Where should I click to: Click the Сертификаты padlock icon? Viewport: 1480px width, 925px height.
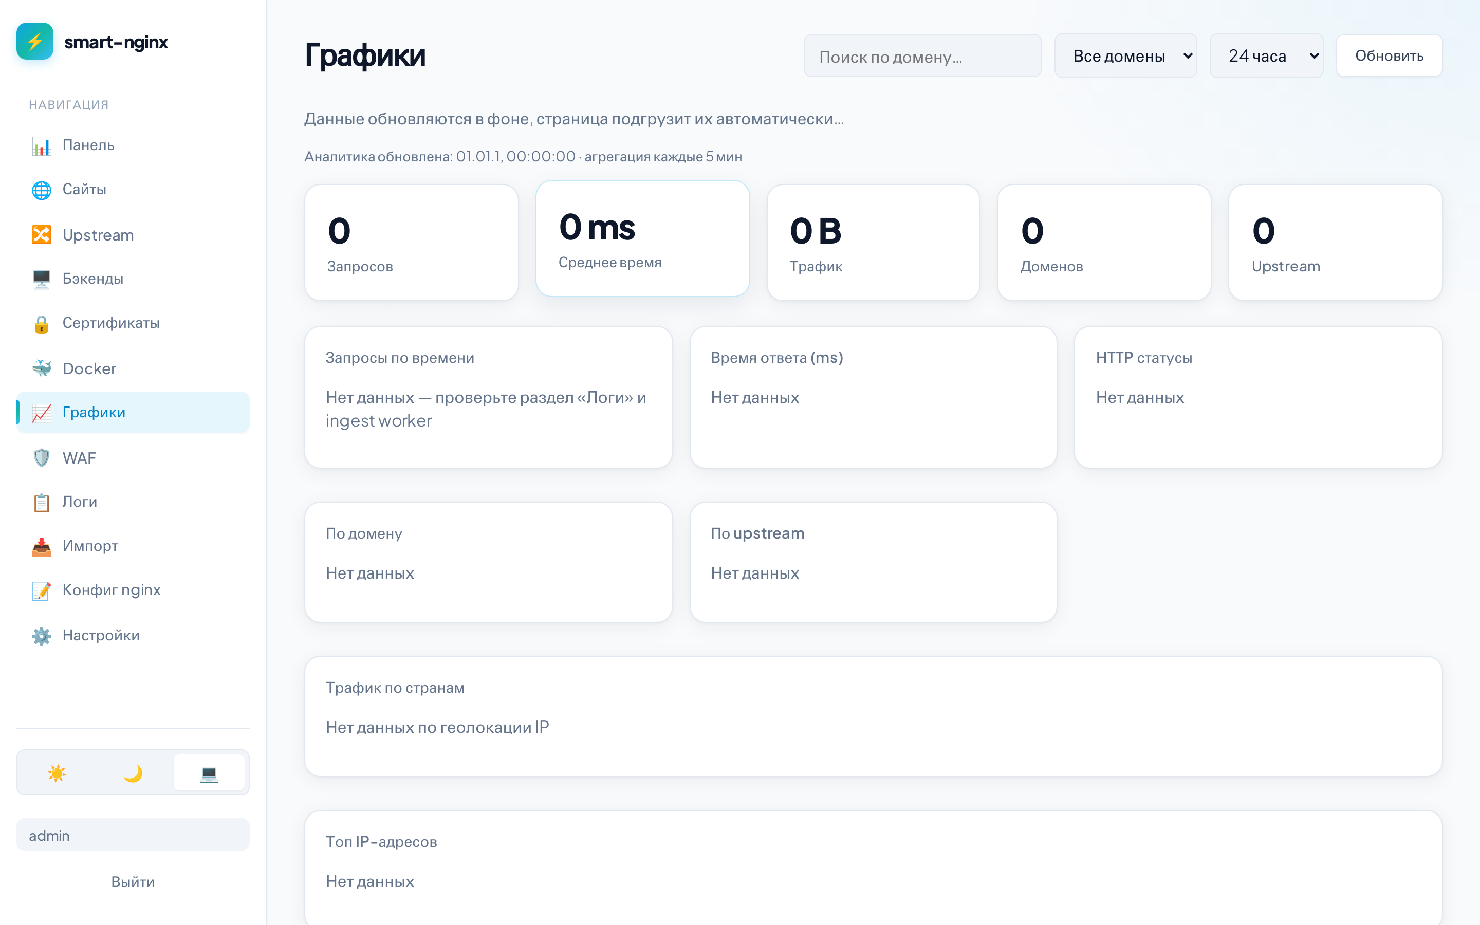[x=42, y=323]
